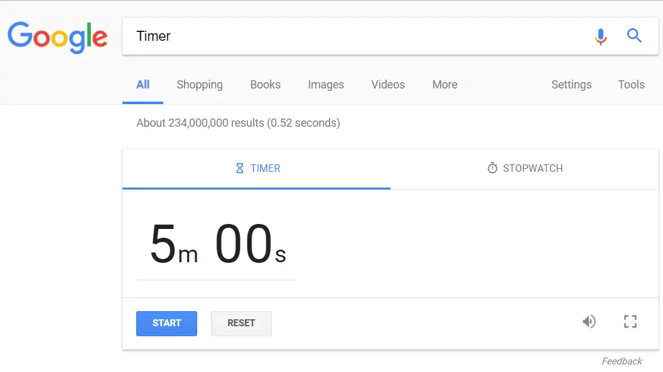Screen dimensions: 663x372
Task: Click the blue magnifying glass search icon
Action: (634, 36)
